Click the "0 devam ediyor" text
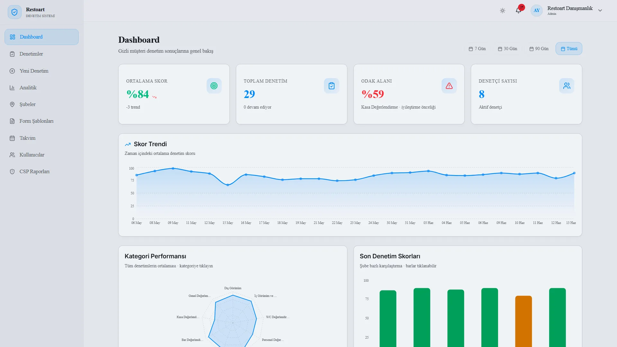This screenshot has width=617, height=347. 257,107
